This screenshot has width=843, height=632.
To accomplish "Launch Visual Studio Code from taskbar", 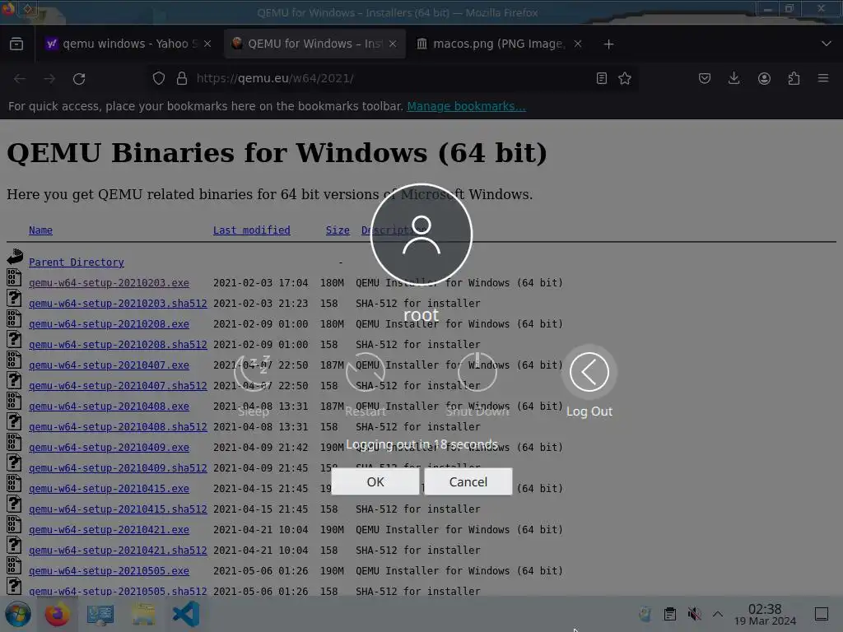I will [x=186, y=614].
